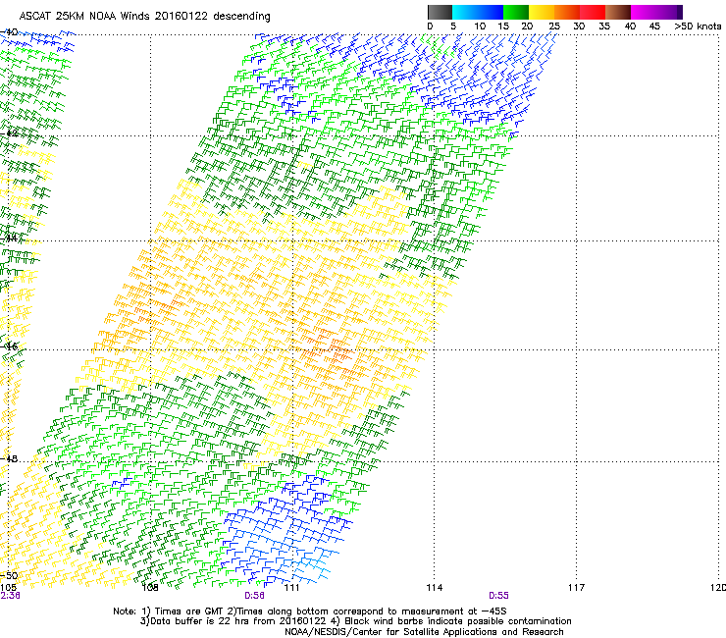Screen dimensions: 726x638
Task: Click the note about the 22 hrs data buffer
Action: (355, 621)
